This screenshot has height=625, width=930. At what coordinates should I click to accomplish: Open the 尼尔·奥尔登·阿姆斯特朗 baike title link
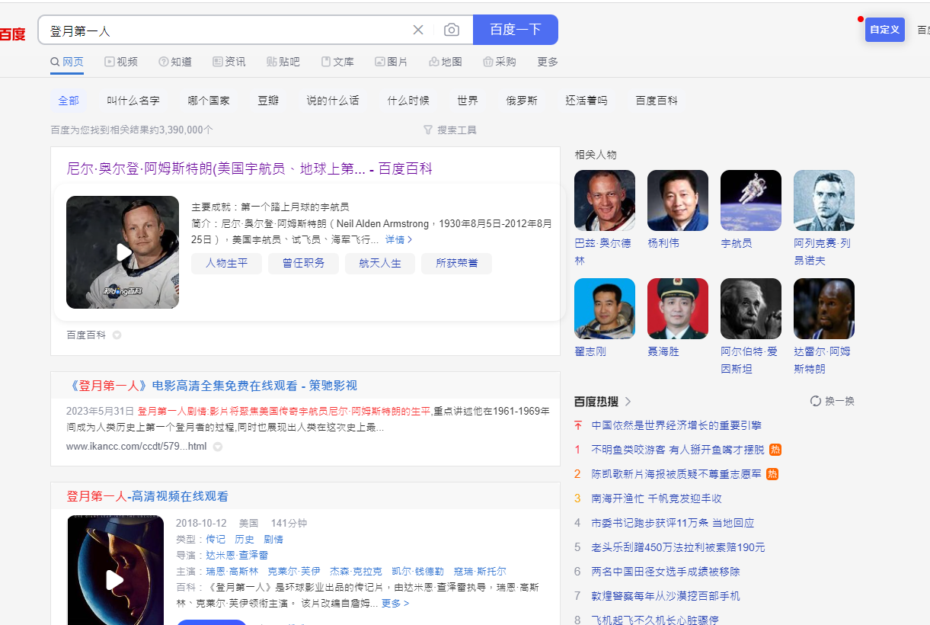click(x=250, y=169)
